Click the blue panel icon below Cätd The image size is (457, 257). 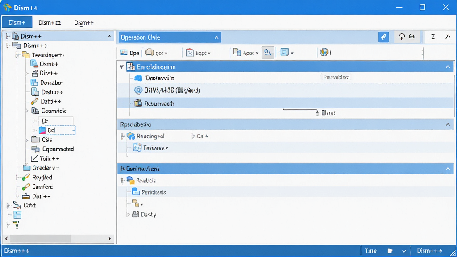tap(17, 215)
